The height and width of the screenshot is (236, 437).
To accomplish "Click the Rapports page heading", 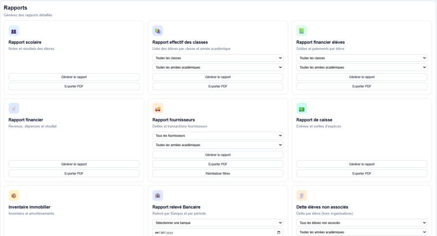I will (15, 8).
